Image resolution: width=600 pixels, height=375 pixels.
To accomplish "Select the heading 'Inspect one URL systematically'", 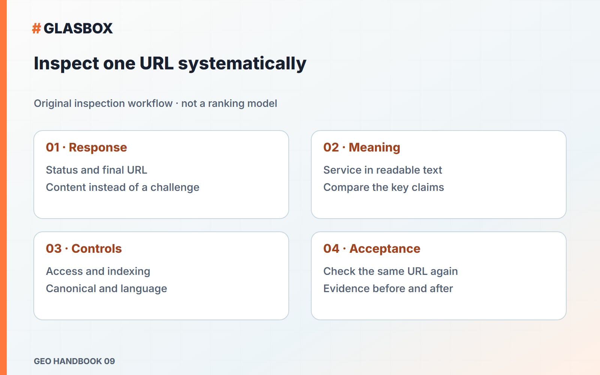I will click(170, 63).
